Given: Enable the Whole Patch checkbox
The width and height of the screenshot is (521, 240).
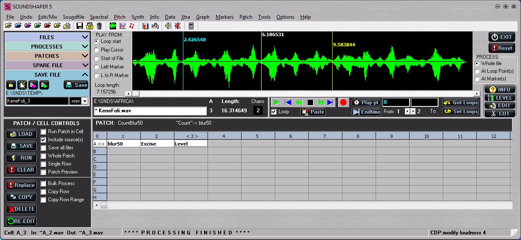Looking at the screenshot, I should (x=43, y=156).
